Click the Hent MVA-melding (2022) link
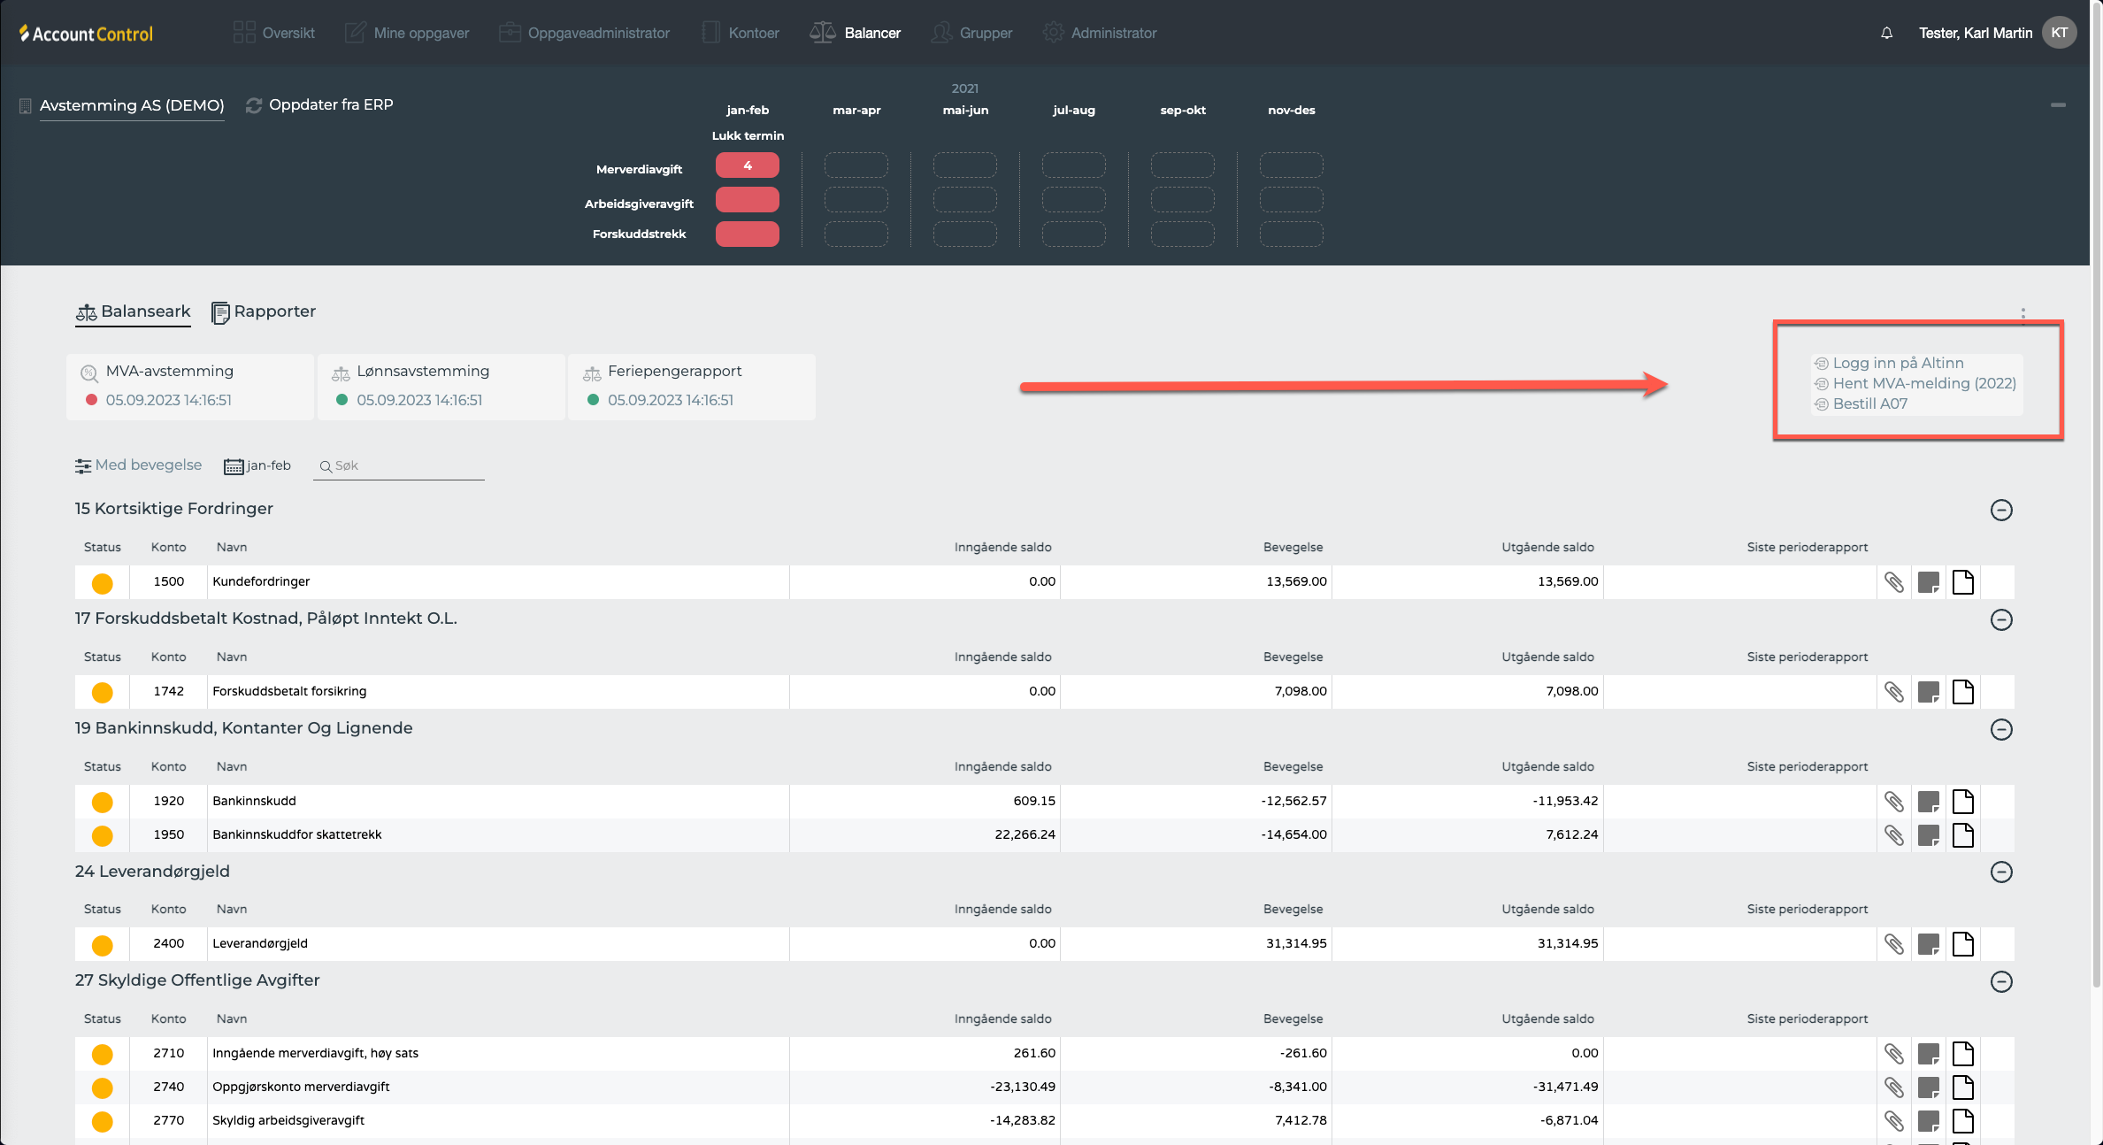 [1923, 383]
